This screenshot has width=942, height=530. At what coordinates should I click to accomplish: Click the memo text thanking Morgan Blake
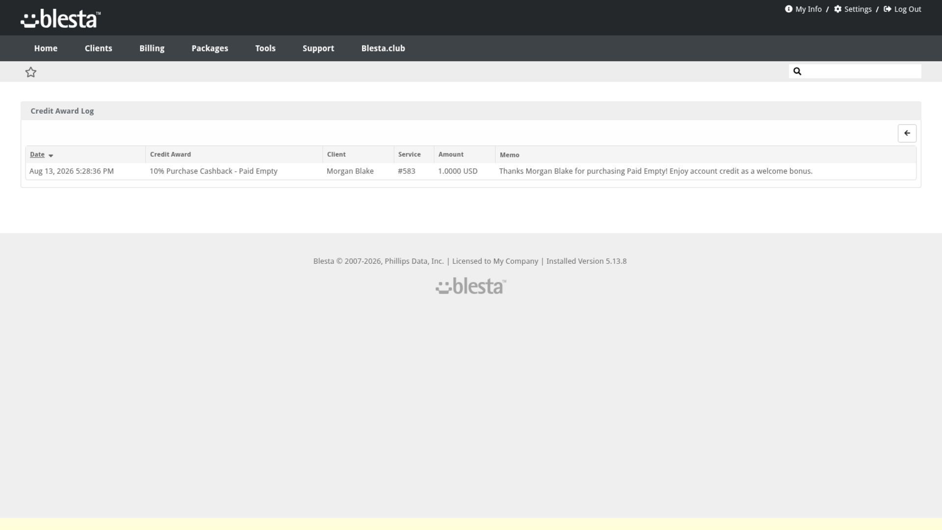point(655,171)
